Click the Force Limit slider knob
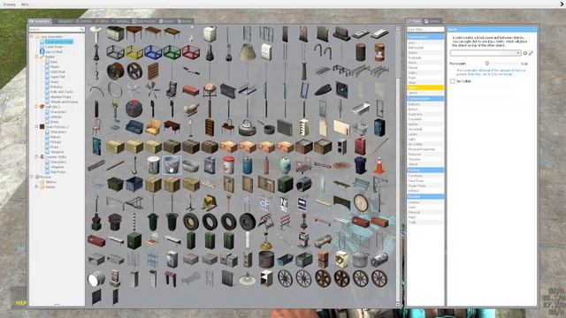Viewport: 566px width, 318px height. point(487,64)
